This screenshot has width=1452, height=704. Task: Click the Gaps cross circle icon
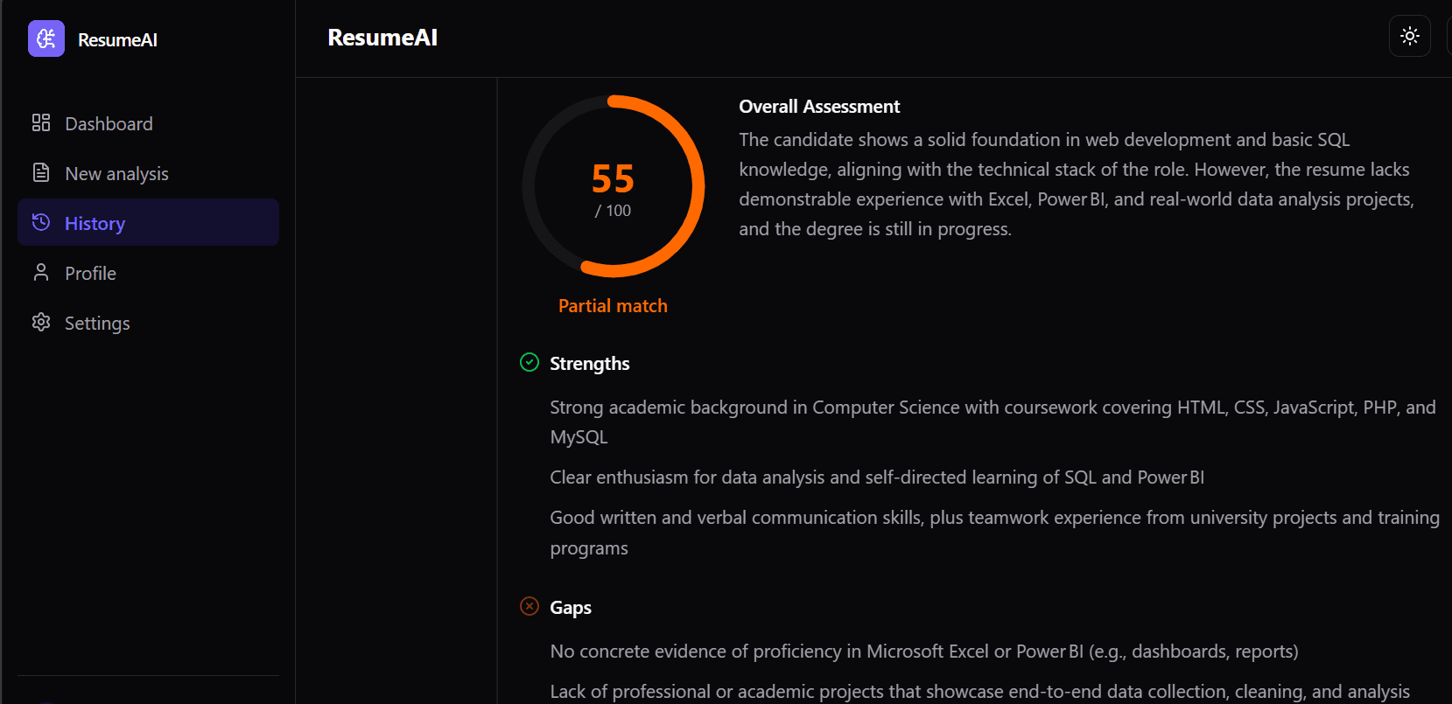pos(530,606)
